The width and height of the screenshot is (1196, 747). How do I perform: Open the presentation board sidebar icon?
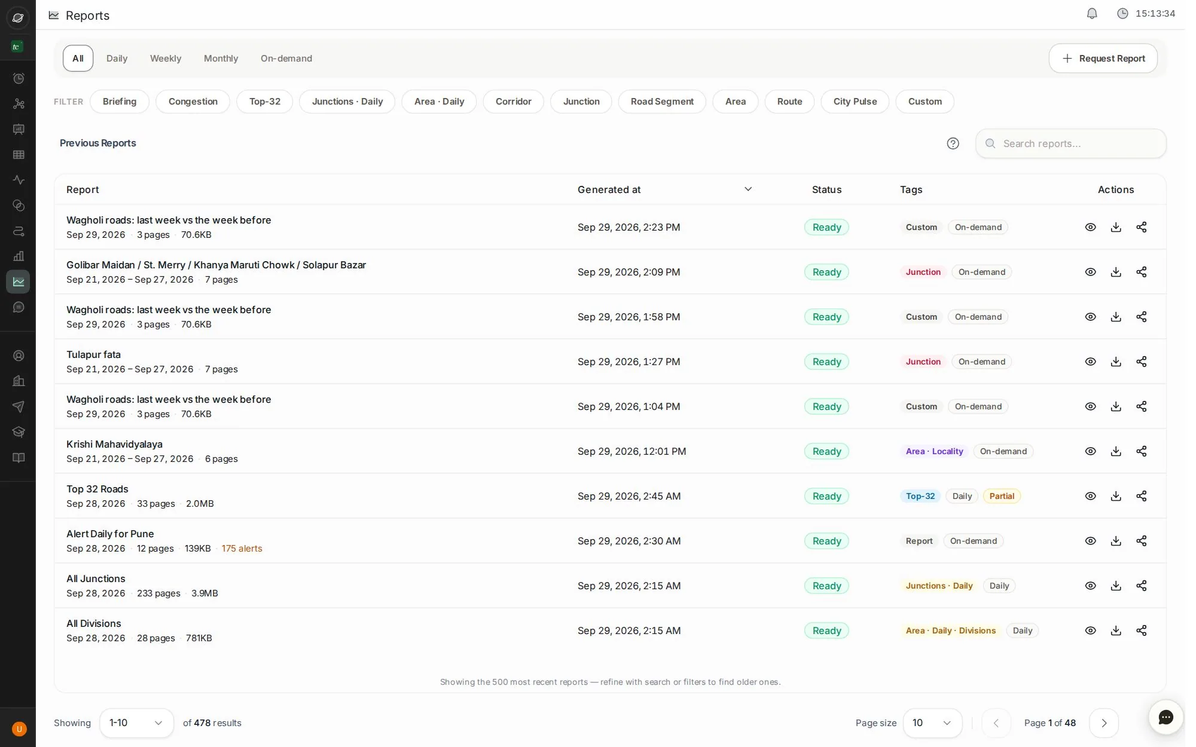[19, 129]
